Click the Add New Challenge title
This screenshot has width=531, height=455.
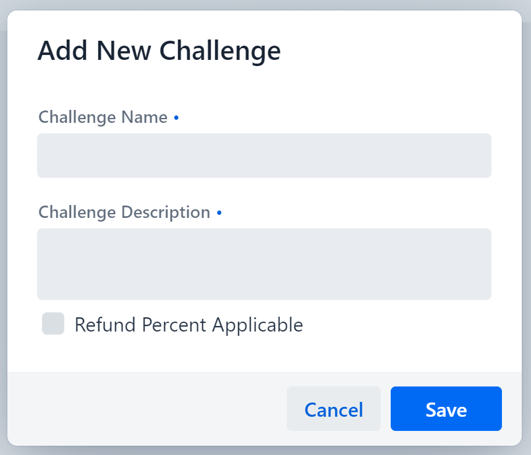(159, 51)
